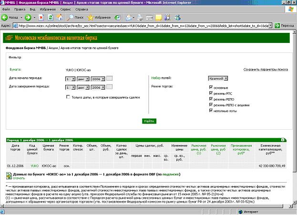Viewport: 297px width, 215px height.
Task: Open the 'Сервис' menu
Action: pyautogui.click(x=67, y=9)
